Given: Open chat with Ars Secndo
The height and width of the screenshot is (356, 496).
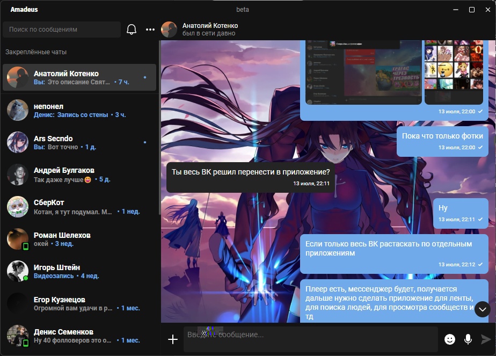Looking at the screenshot, I should [x=79, y=142].
